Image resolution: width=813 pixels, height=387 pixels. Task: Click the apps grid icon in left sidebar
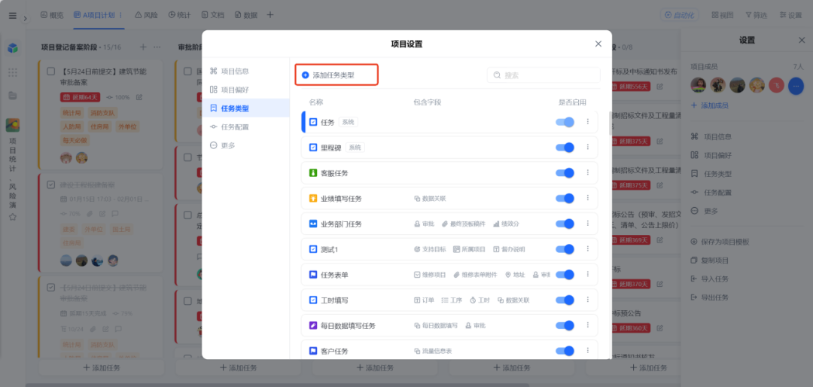click(13, 72)
